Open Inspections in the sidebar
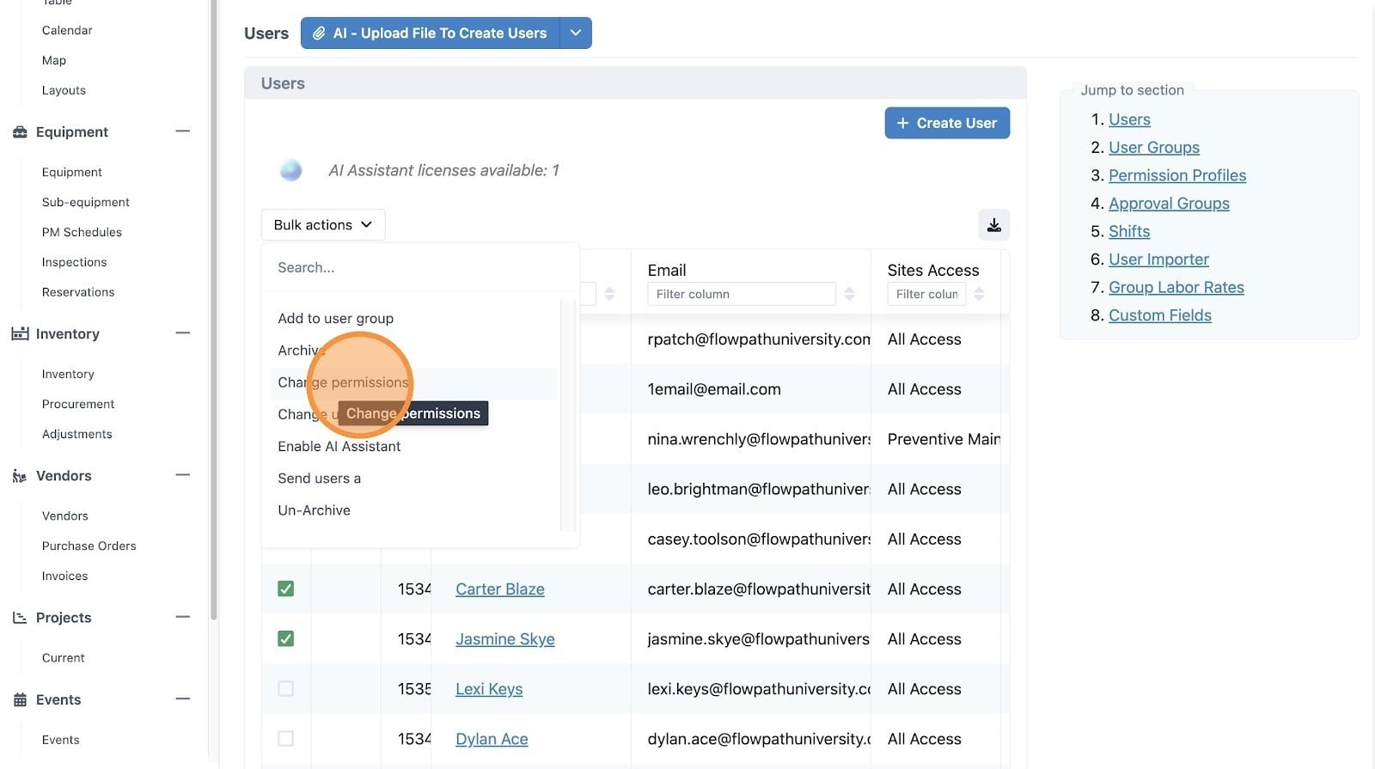Viewport: 1375px width, 769px height. 75,262
